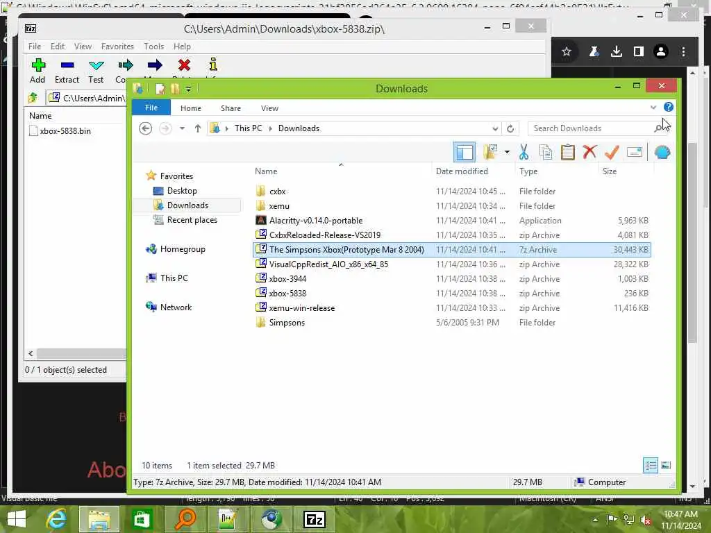Sort by the Size column header
This screenshot has width=711, height=533.
coord(610,171)
